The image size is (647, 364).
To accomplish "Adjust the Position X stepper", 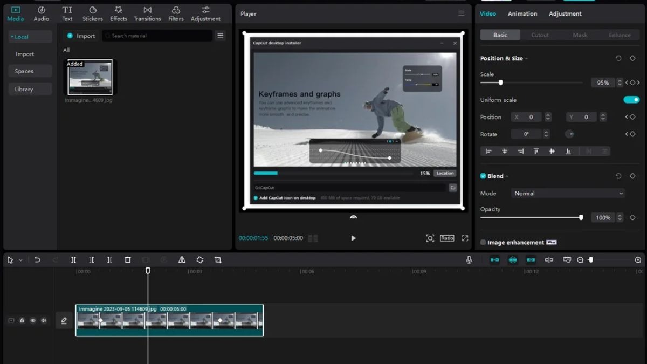I will [x=548, y=117].
